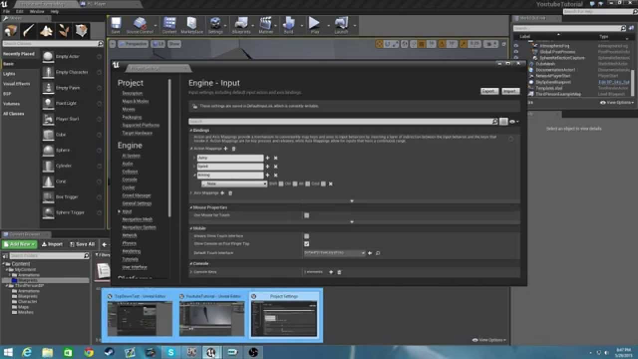Collapse the Mouse Properties section
The height and width of the screenshot is (359, 638).
tap(191, 207)
